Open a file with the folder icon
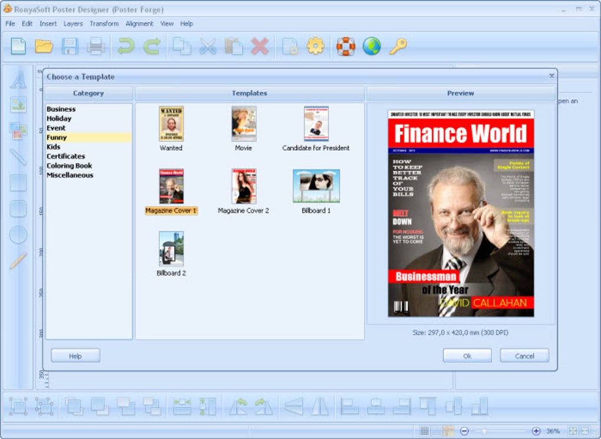Screen dimensions: 601x439 point(44,47)
